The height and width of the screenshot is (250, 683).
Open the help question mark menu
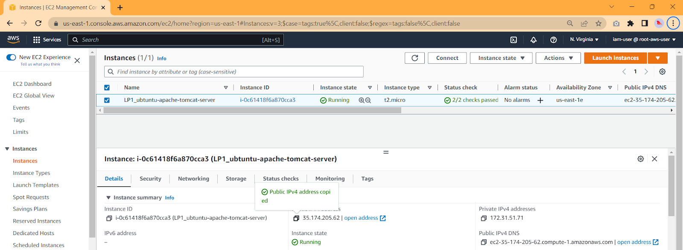pos(553,40)
